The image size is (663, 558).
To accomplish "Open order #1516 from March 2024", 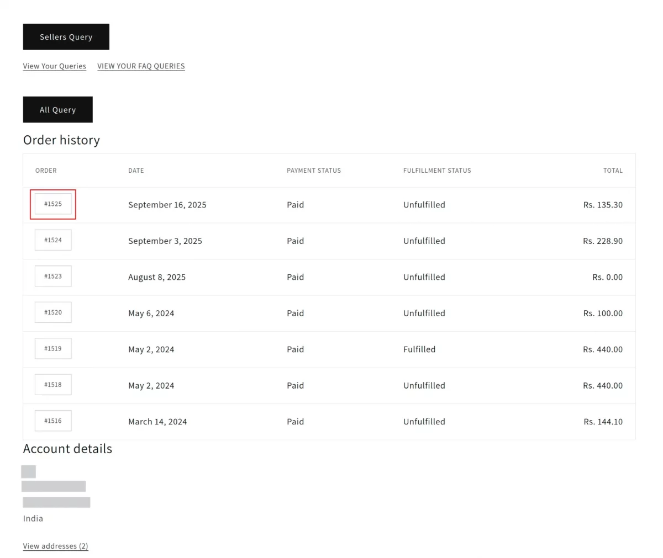I will click(x=53, y=421).
